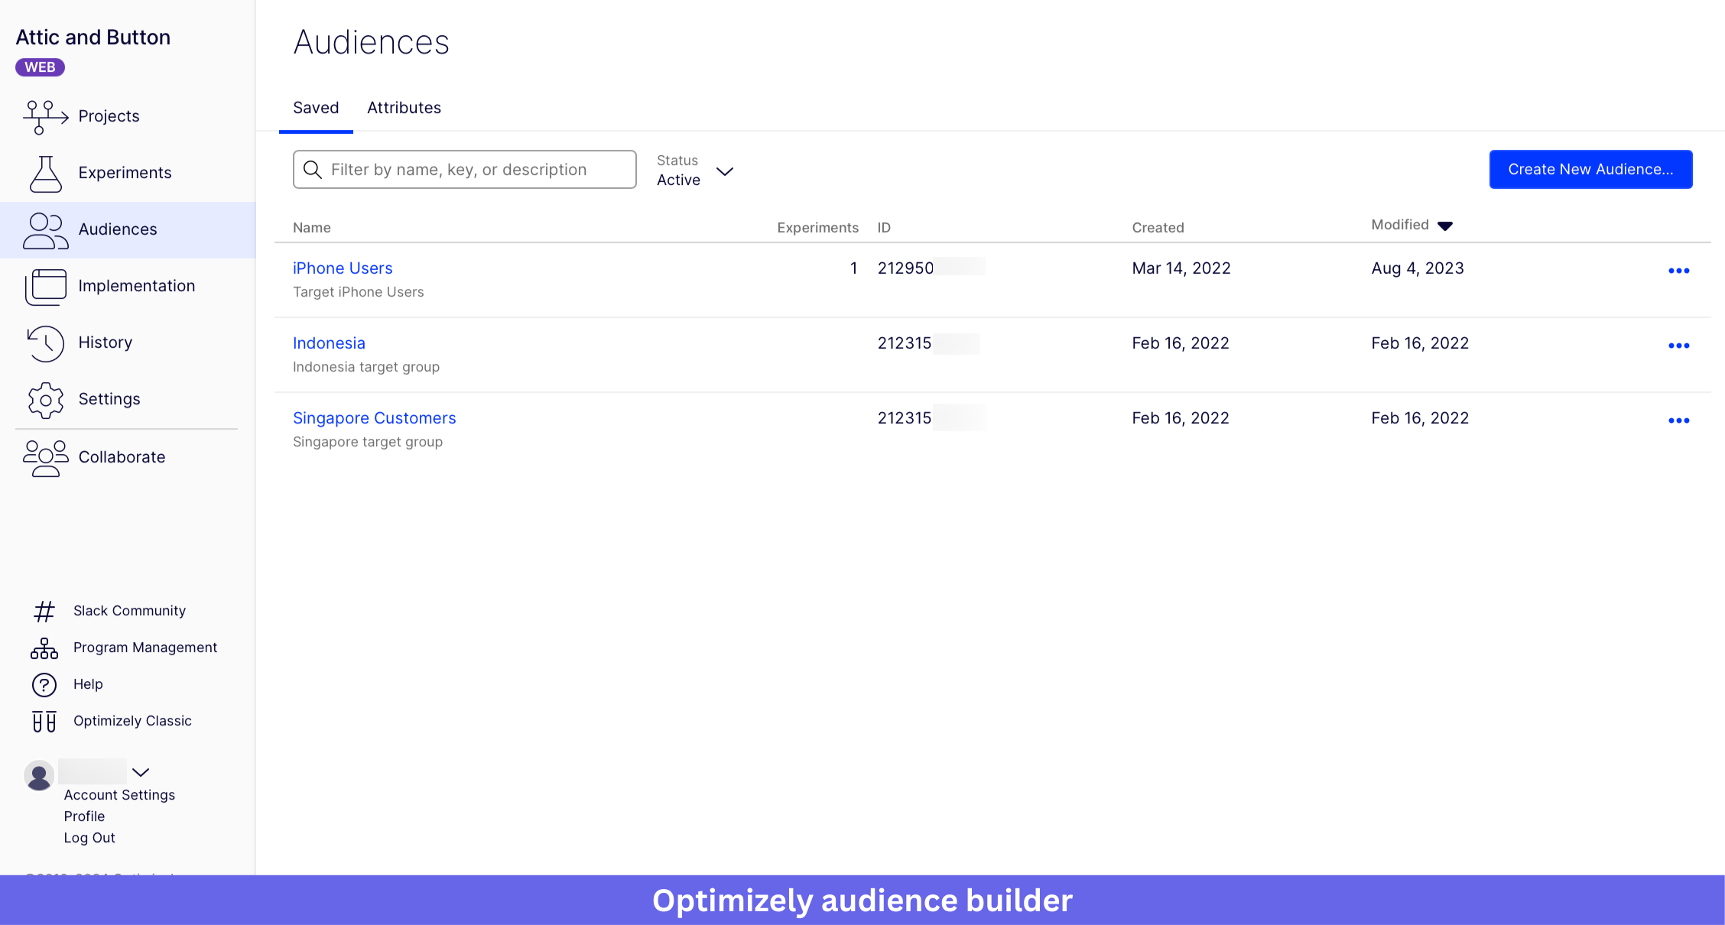This screenshot has width=1725, height=925.
Task: Open the iPhone Users row actions menu
Action: [x=1679, y=270]
